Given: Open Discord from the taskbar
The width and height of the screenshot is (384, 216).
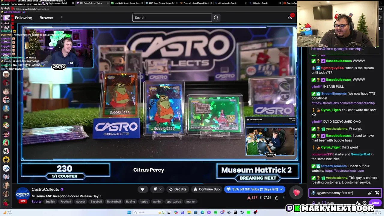Looking at the screenshot, I should [x=222, y=212].
